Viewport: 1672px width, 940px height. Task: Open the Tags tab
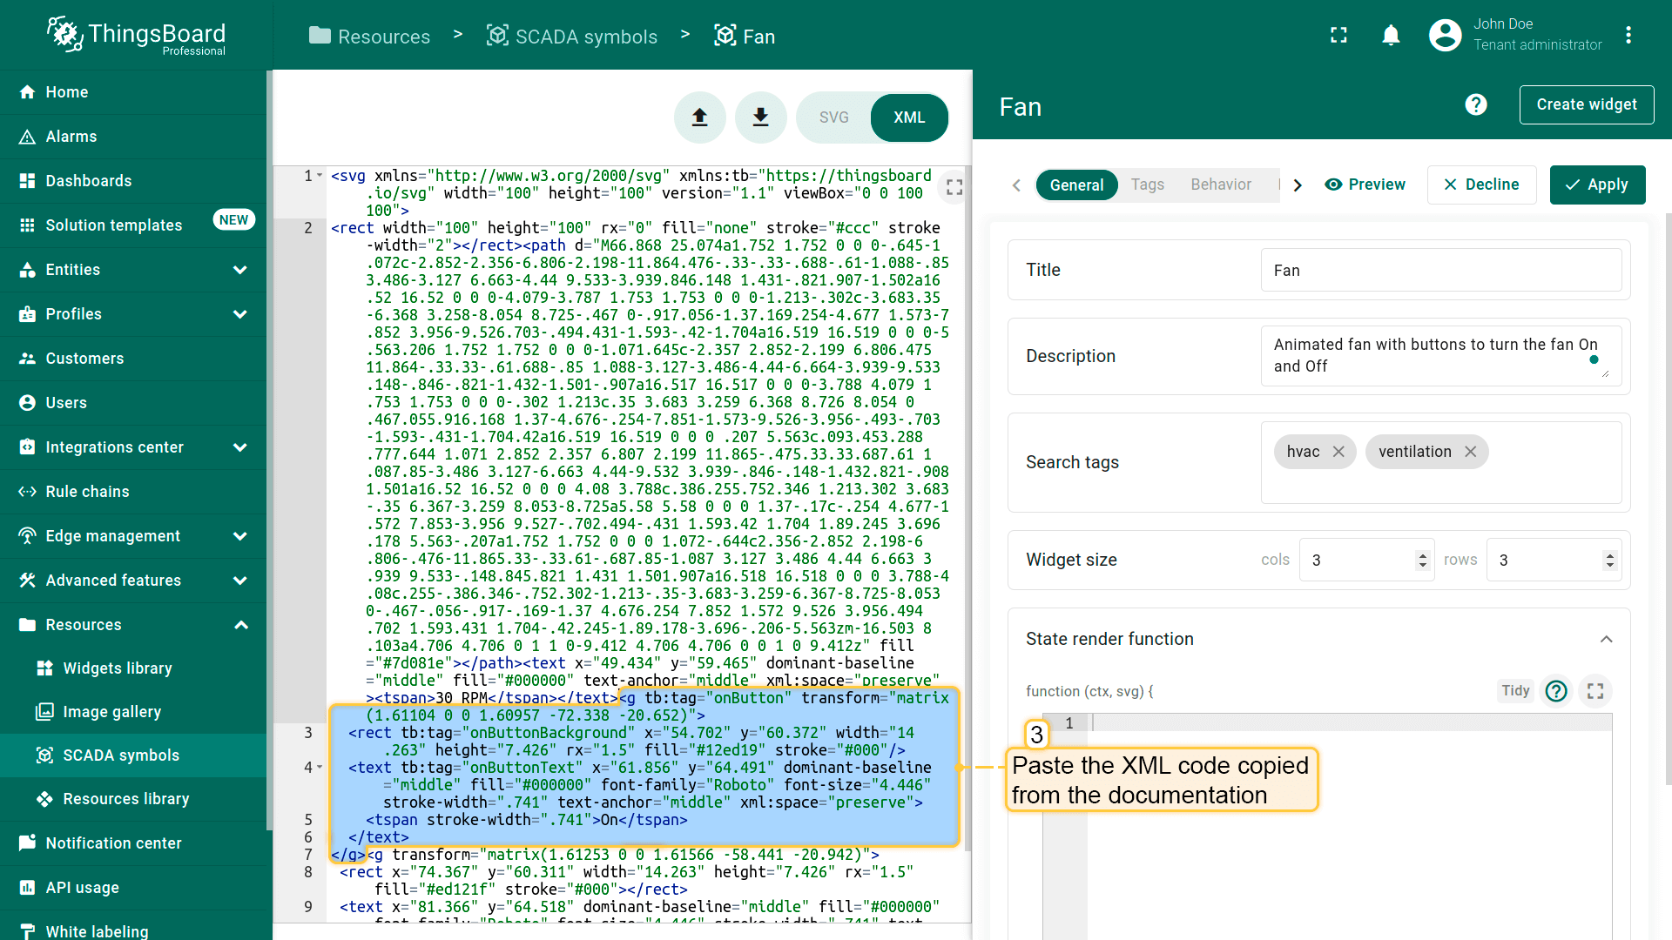[x=1147, y=185]
